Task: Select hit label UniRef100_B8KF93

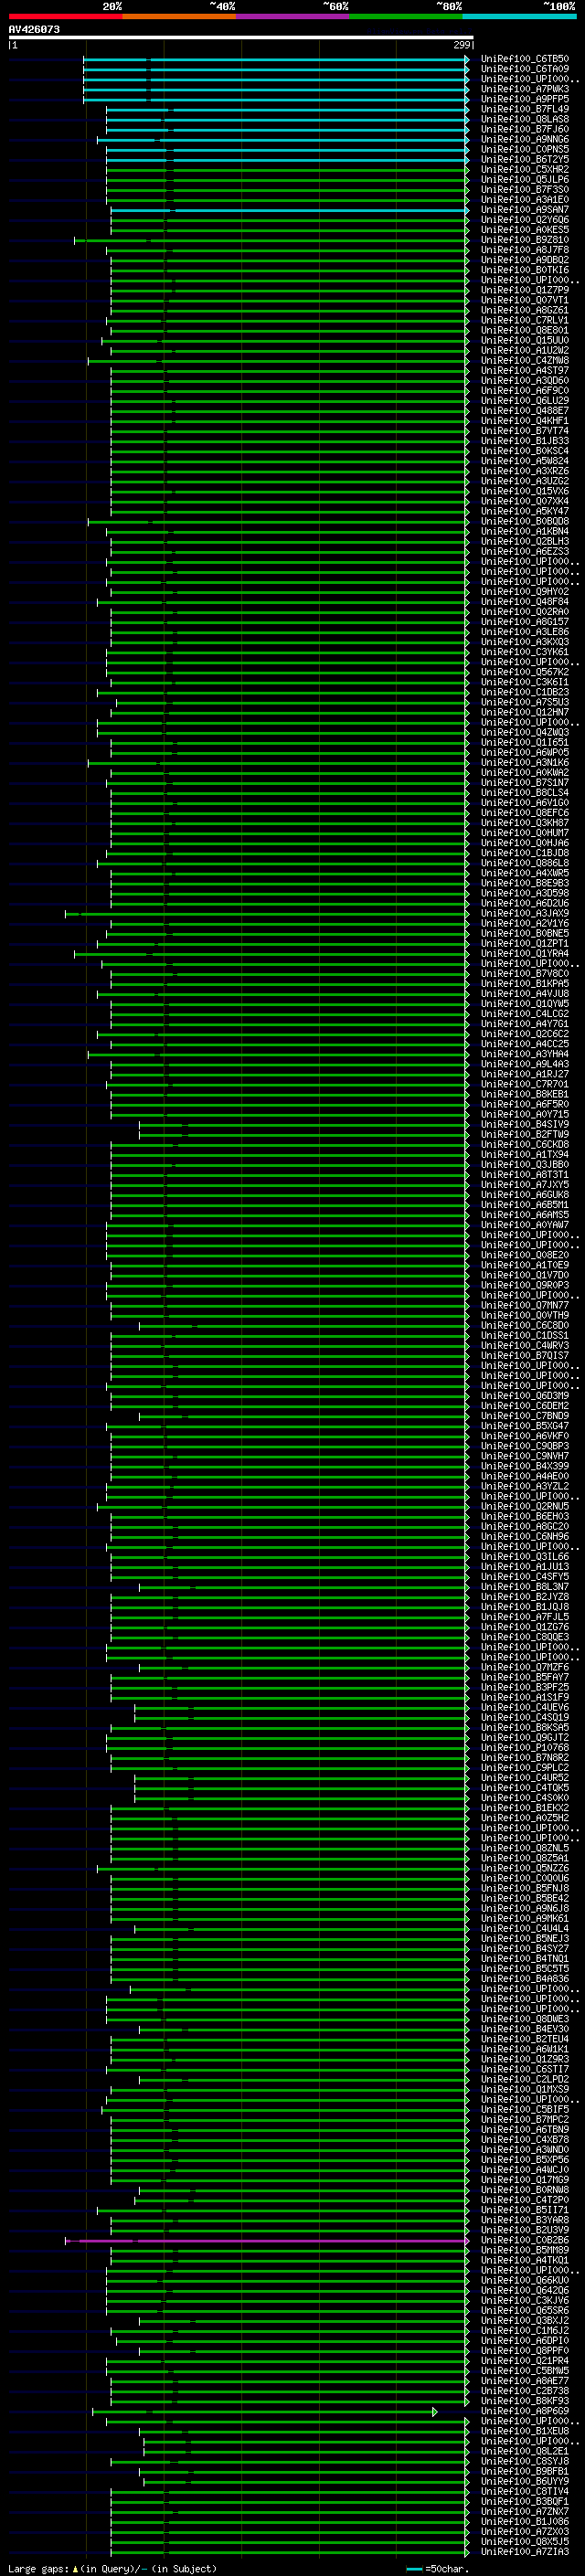Action: [525, 2401]
